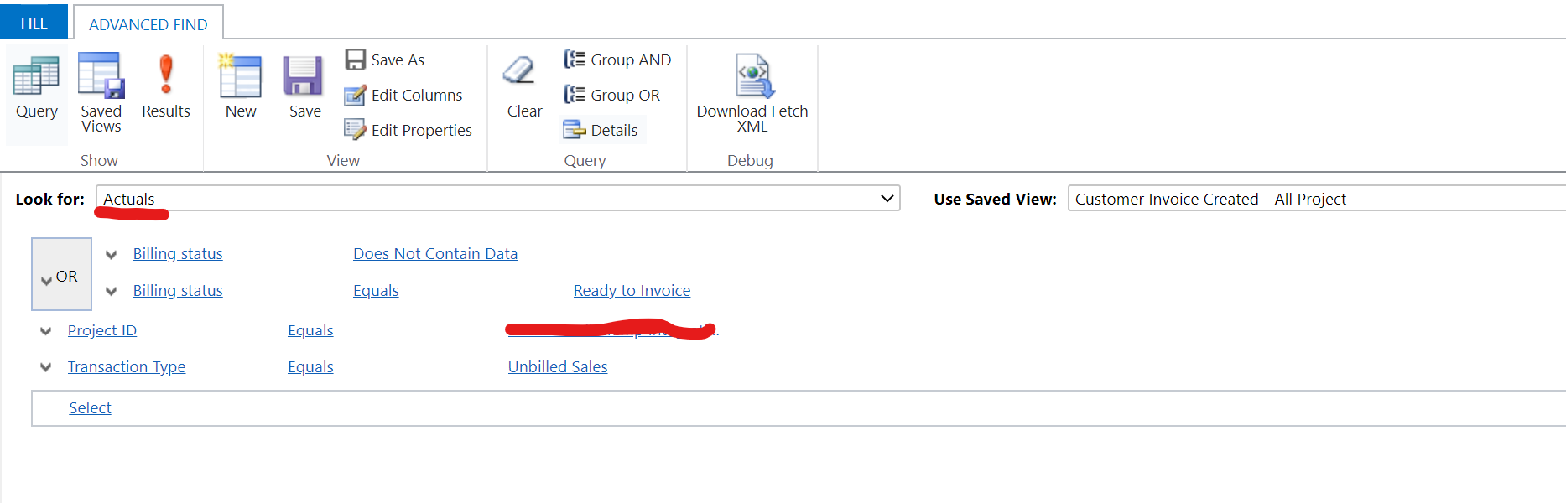Click Equals operator for Billing status
Image resolution: width=1566 pixels, height=503 pixels.
point(376,290)
